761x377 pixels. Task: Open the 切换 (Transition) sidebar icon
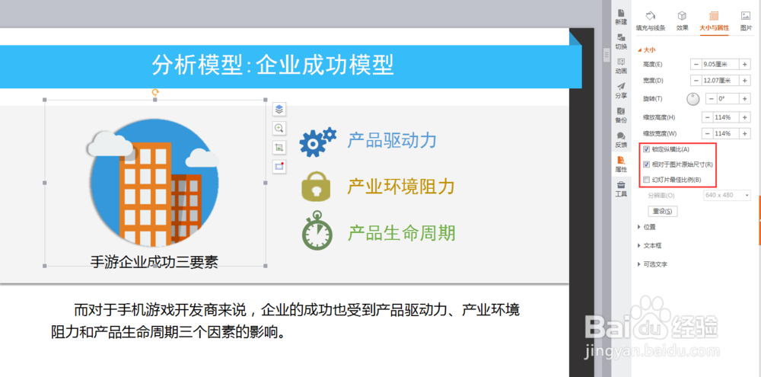coord(621,42)
